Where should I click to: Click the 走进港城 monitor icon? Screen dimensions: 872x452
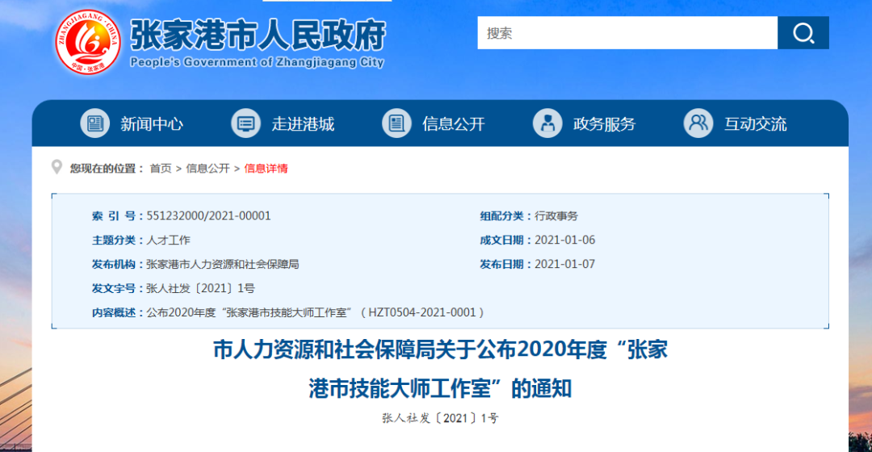pyautogui.click(x=245, y=123)
